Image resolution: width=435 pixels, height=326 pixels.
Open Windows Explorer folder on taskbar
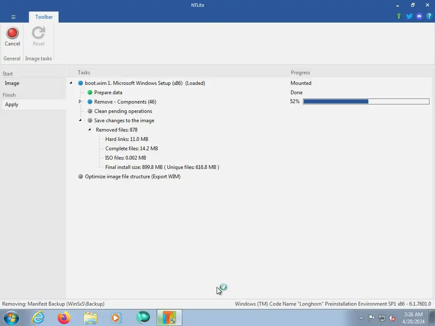90,318
